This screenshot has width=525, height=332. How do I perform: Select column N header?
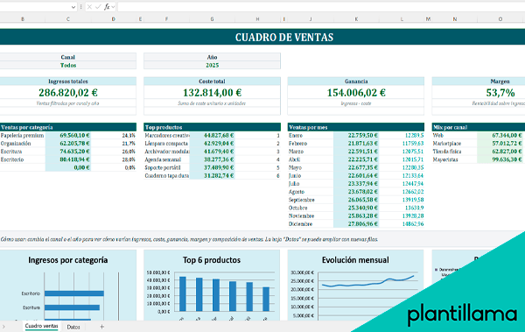(455, 19)
